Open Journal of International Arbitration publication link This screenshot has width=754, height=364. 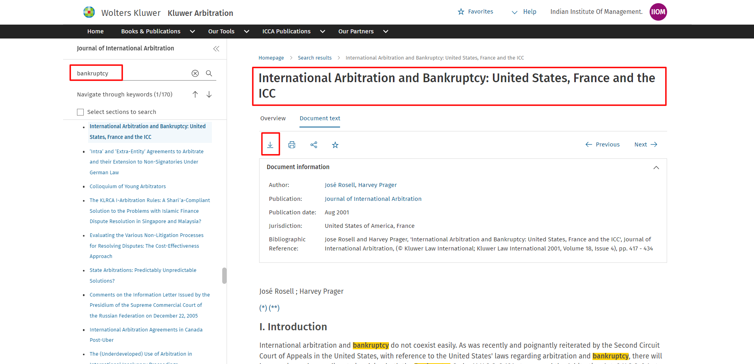[373, 199]
